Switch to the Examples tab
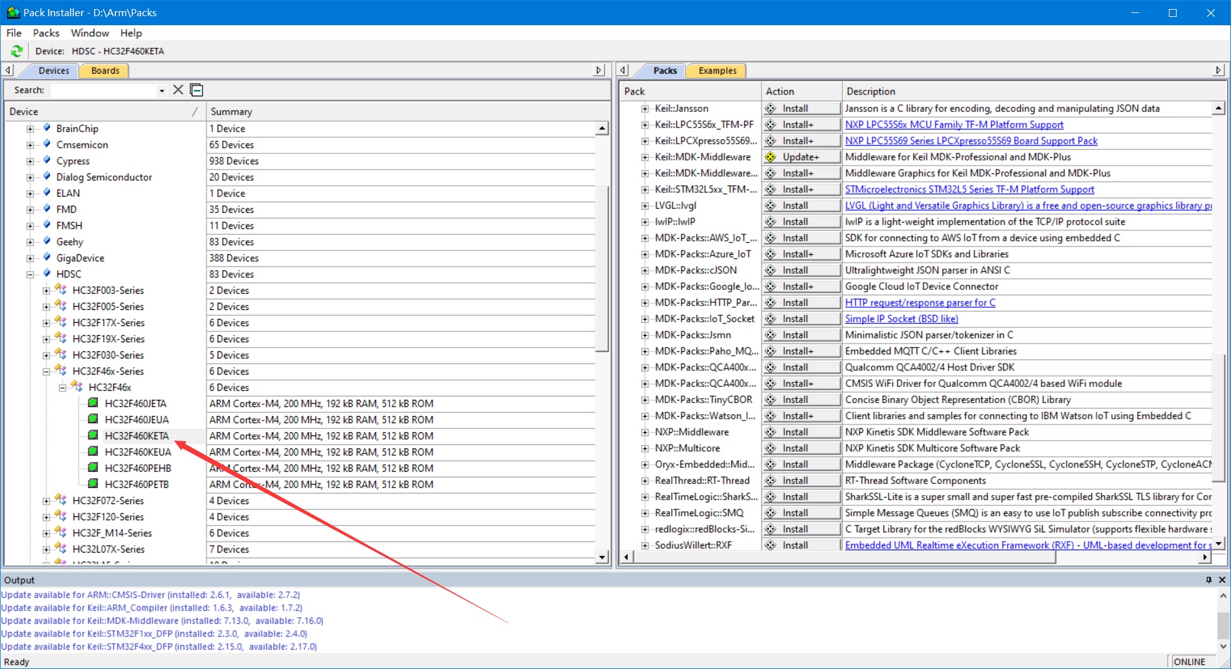The image size is (1231, 669). [x=717, y=71]
